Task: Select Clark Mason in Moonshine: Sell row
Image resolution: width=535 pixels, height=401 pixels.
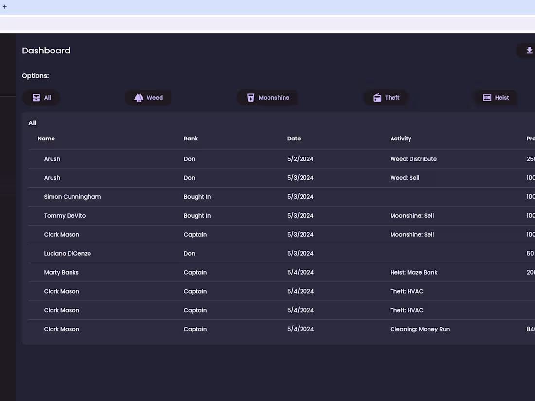Action: click(x=61, y=235)
